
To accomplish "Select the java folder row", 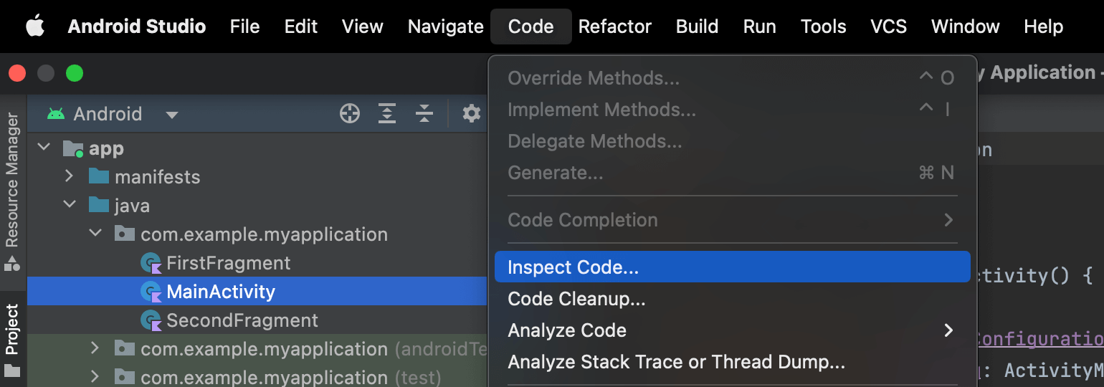I will [x=257, y=206].
